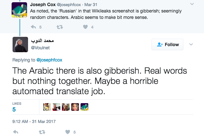Viewport: 204px width, 139px height.
Task: Click first liker's avatar thumbnail
Action: pos(47,107)
